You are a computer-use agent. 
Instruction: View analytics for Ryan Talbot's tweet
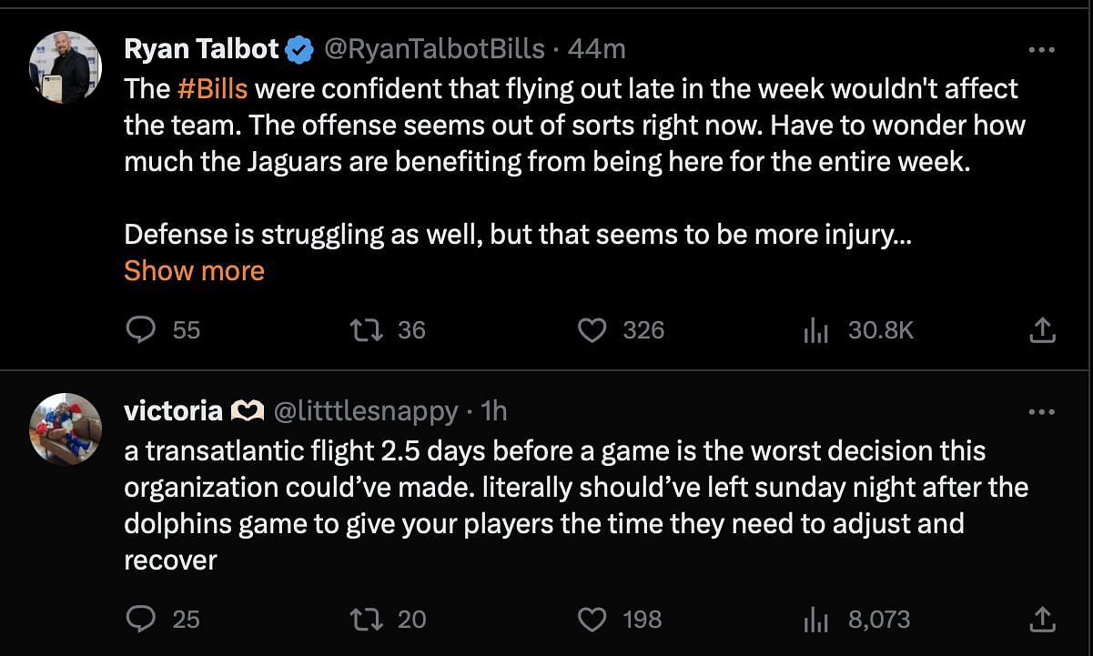pos(816,329)
